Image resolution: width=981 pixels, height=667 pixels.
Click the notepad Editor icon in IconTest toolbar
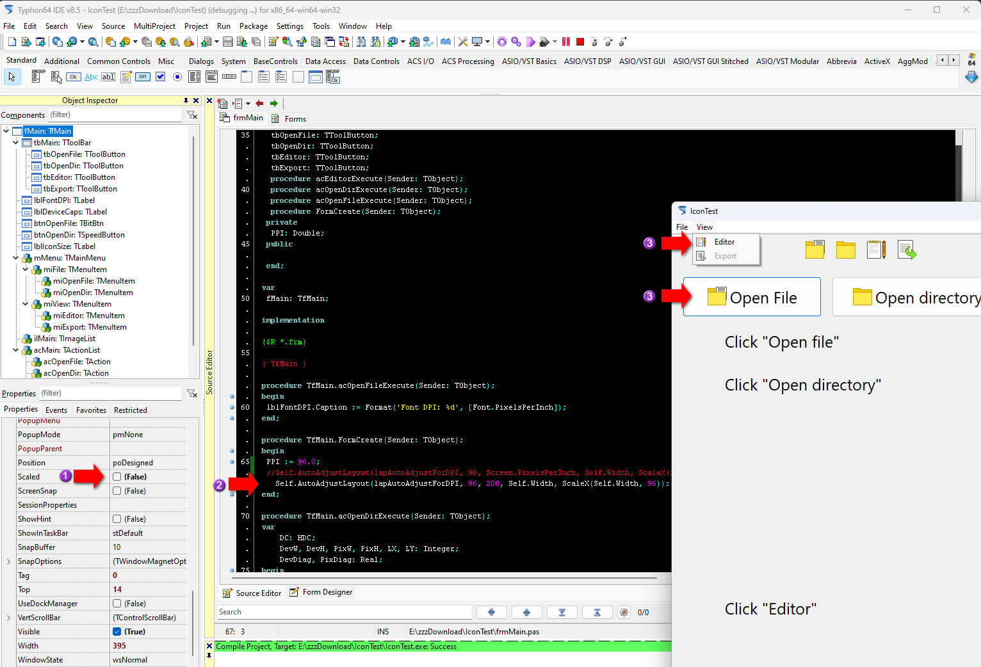[876, 250]
